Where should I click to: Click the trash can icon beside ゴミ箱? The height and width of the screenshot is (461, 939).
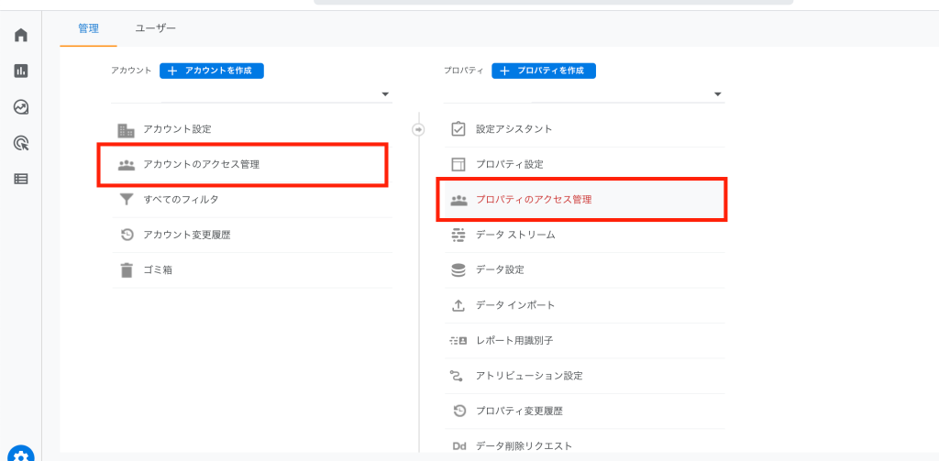point(127,270)
